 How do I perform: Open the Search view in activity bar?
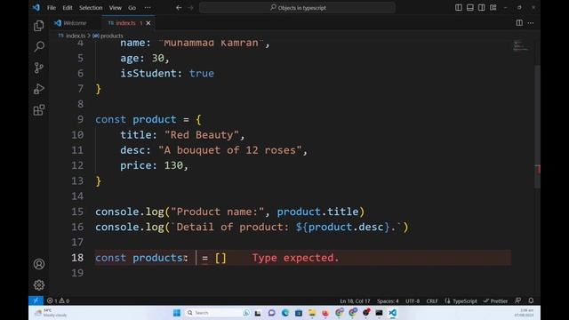(39, 46)
